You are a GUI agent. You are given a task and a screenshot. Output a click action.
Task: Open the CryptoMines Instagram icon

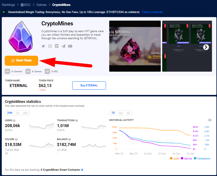point(50,46)
